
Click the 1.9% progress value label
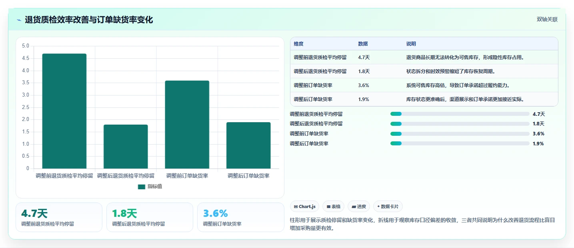pos(538,144)
